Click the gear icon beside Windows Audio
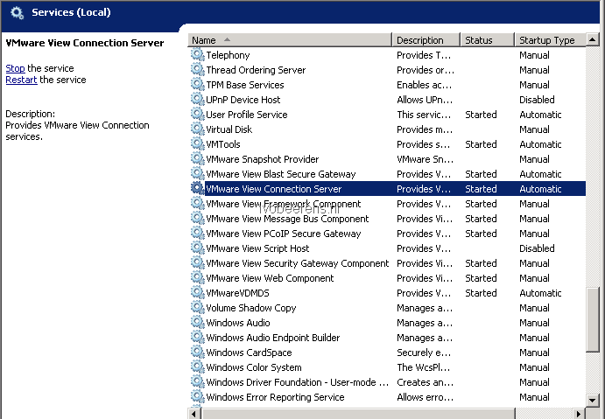This screenshot has width=605, height=419. 198,322
